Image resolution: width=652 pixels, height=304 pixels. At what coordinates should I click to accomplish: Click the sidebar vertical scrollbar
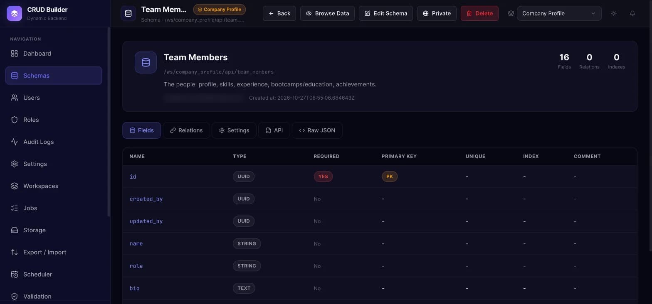coord(109,122)
